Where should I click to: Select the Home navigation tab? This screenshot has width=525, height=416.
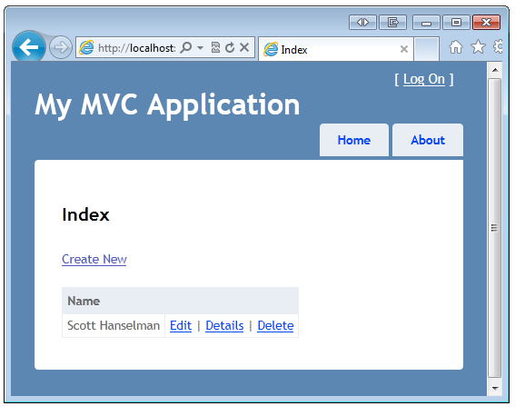click(x=354, y=140)
